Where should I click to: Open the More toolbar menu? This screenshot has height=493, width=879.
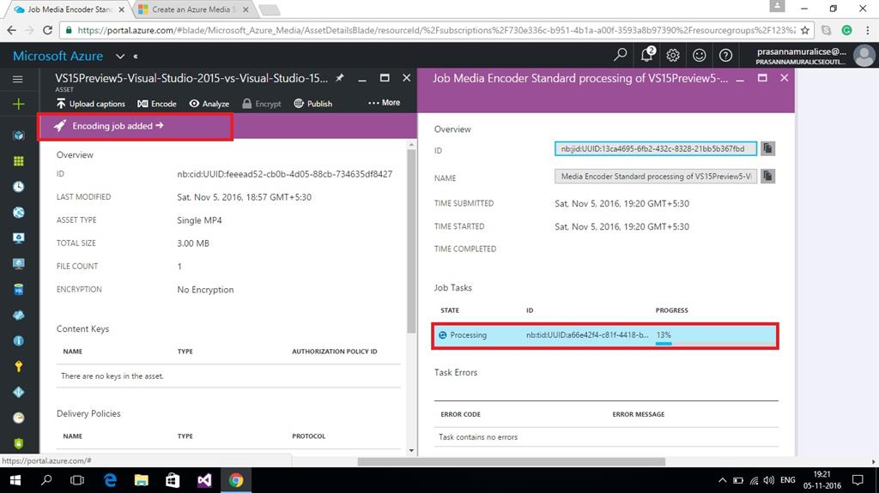[x=384, y=103]
